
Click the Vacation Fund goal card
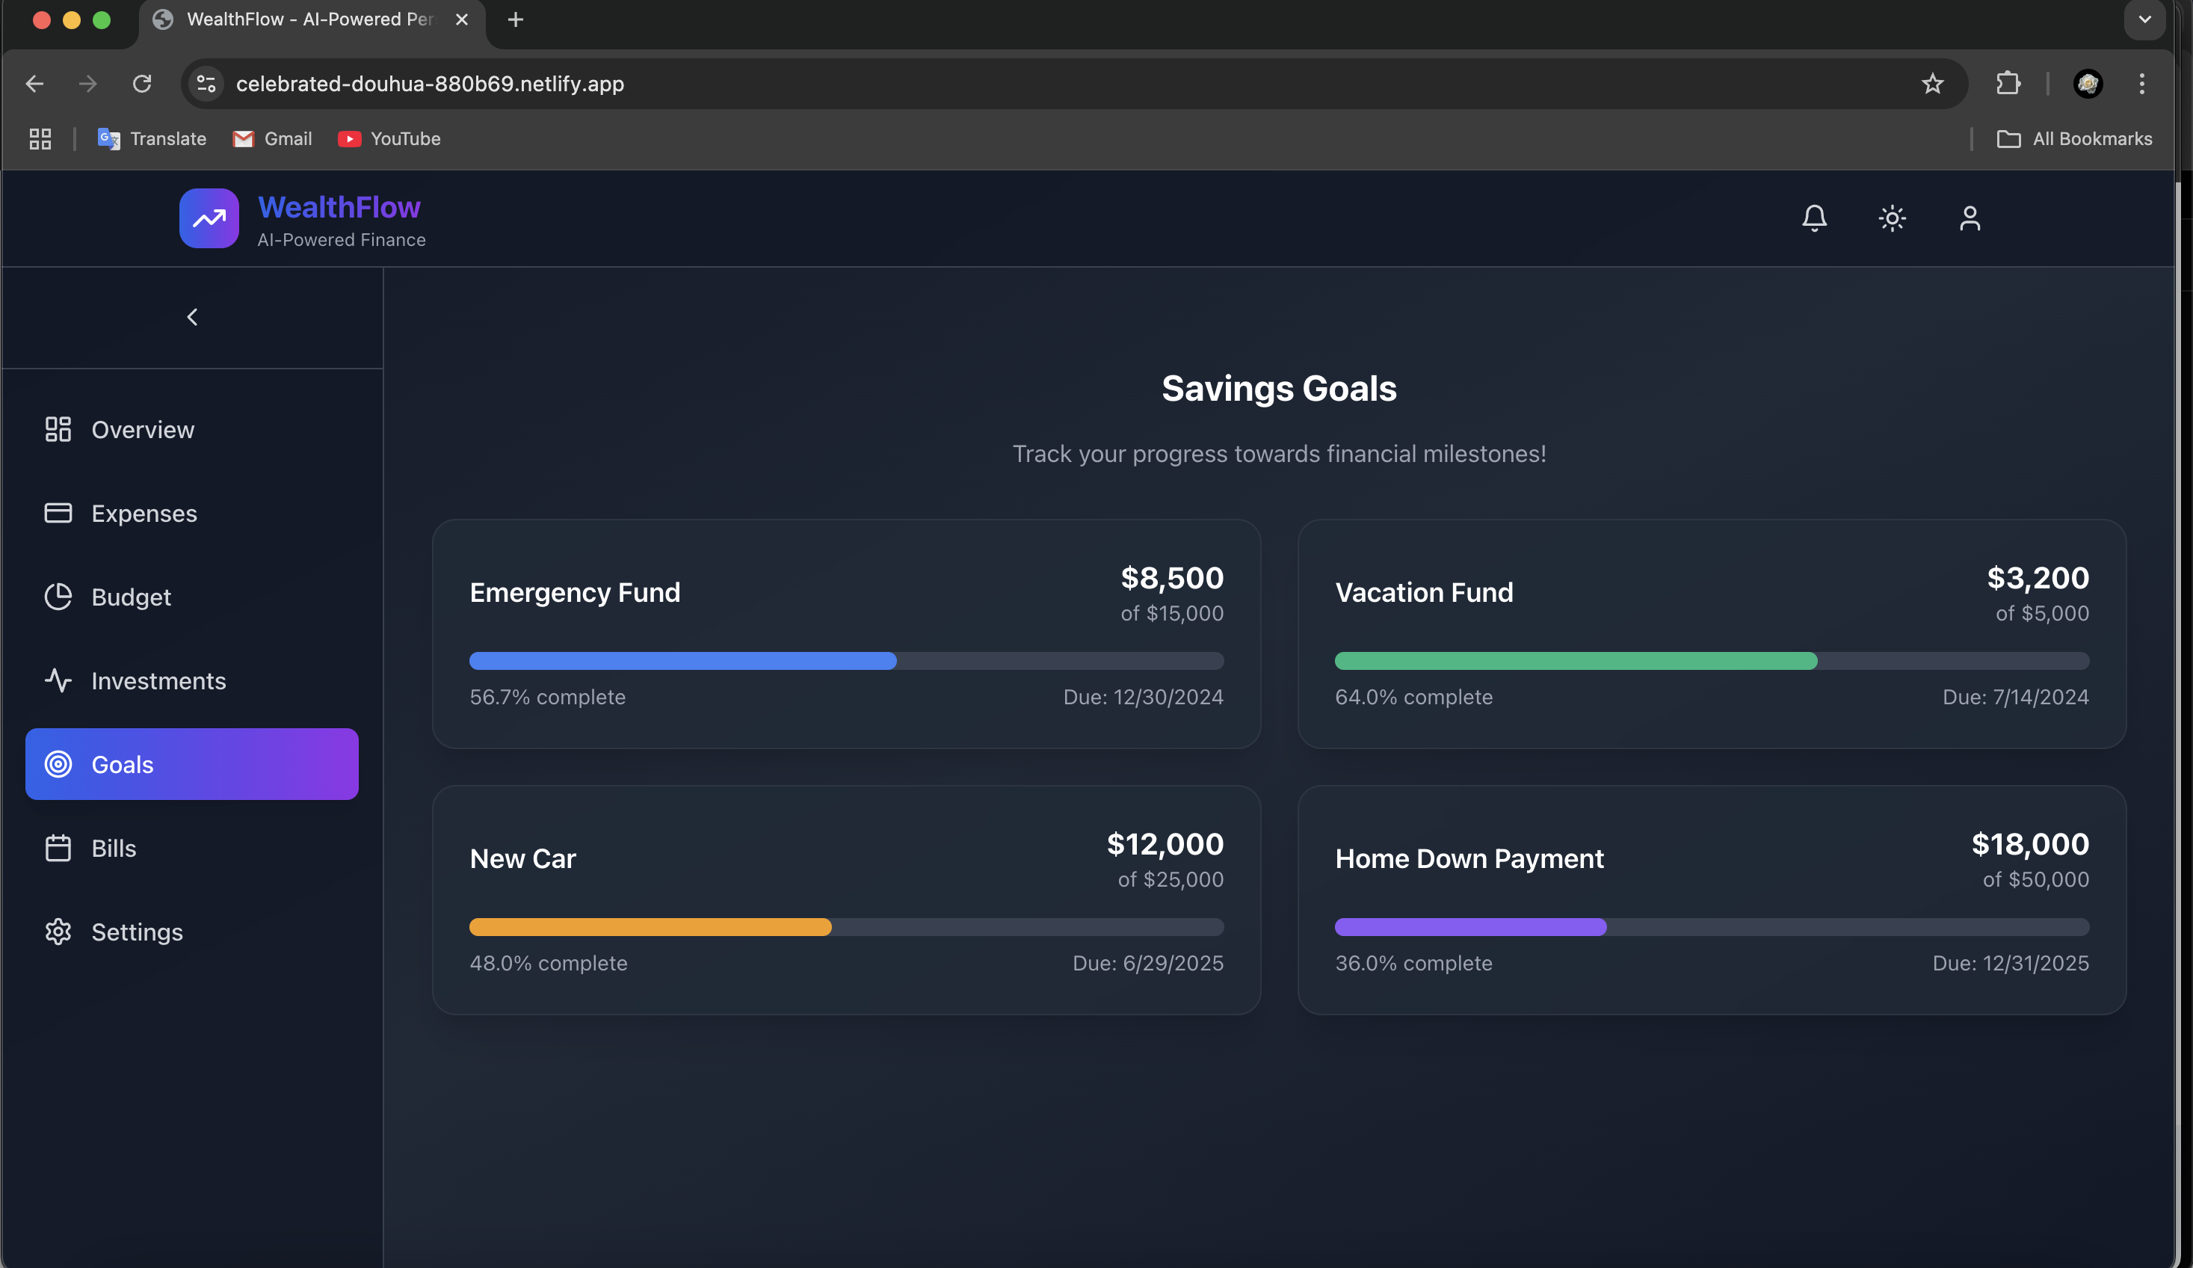(x=1711, y=633)
